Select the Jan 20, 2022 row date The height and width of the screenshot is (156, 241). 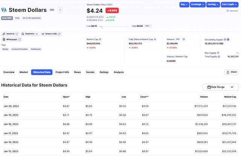[x=11, y=106]
